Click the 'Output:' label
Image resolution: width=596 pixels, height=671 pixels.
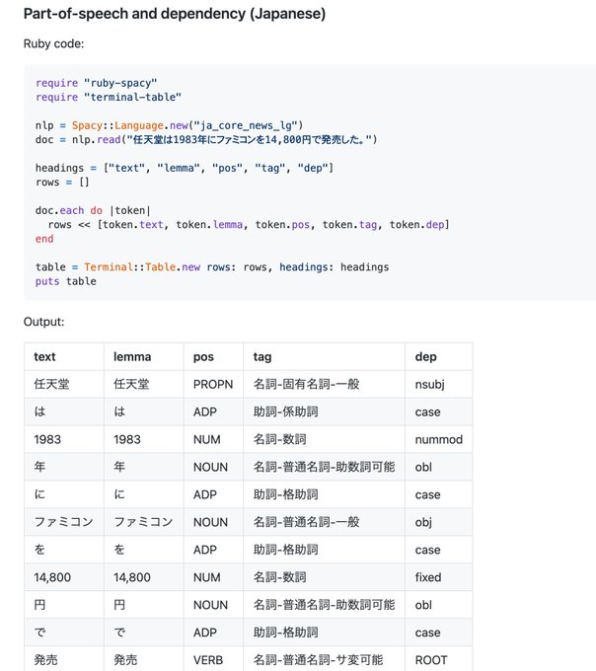click(x=44, y=322)
